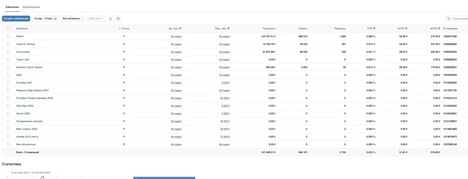Click the status square for Сентябрь 2020
Image resolution: width=468 pixels, height=179 pixels.
pyautogui.click(x=124, y=106)
